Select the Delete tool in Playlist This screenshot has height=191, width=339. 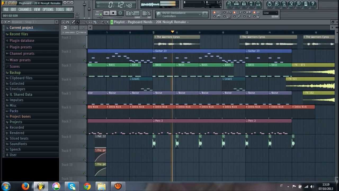point(82,22)
